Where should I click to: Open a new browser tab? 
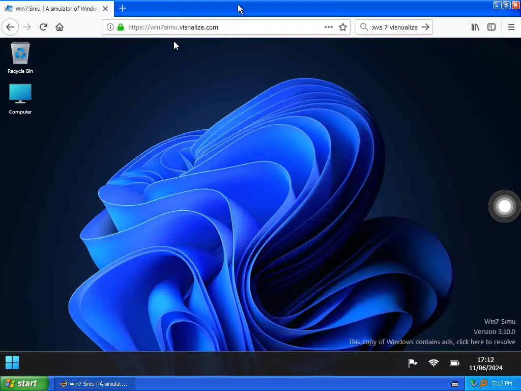click(x=122, y=8)
